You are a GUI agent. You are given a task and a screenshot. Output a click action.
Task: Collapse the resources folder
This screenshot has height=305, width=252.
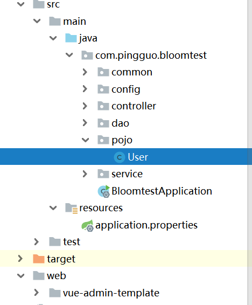[53, 208]
